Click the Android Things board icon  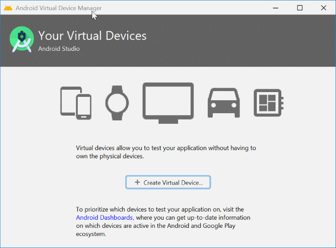coord(268,103)
